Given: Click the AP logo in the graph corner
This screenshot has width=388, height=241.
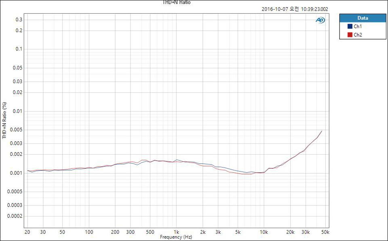Looking at the screenshot, I should [x=320, y=20].
